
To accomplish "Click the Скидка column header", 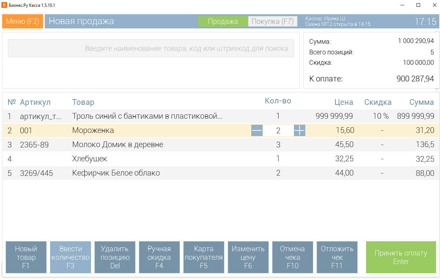I will [x=378, y=102].
